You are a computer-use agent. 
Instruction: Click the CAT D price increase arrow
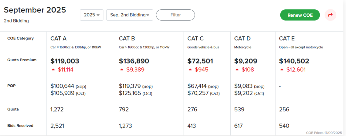pos(237,69)
